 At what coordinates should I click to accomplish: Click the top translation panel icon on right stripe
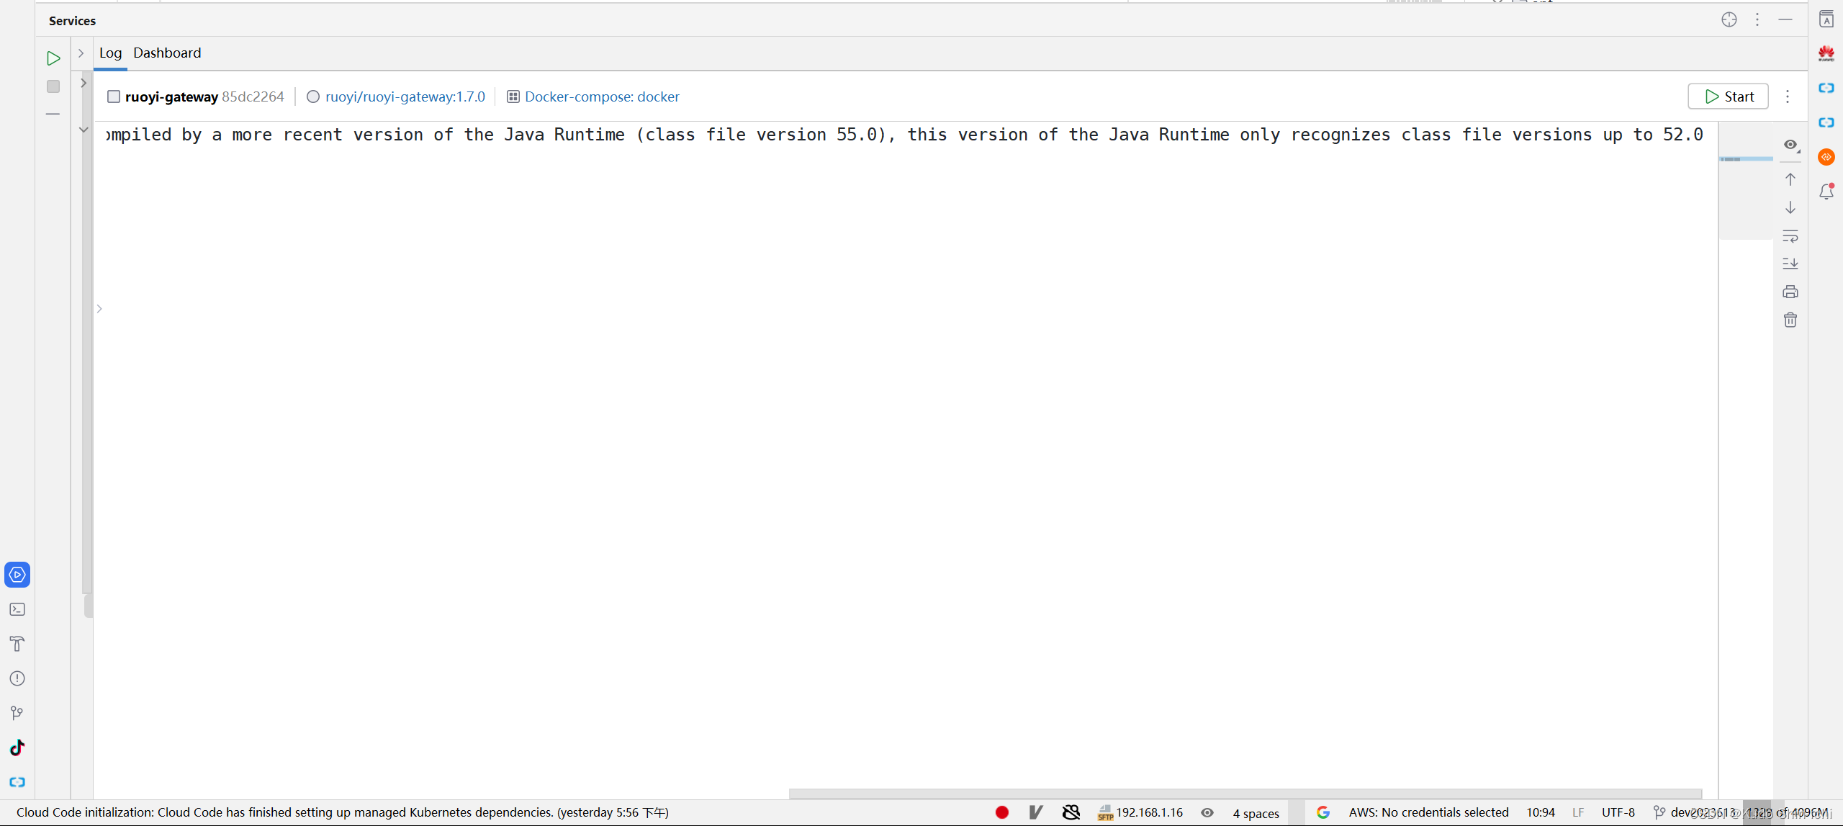pos(1826,19)
